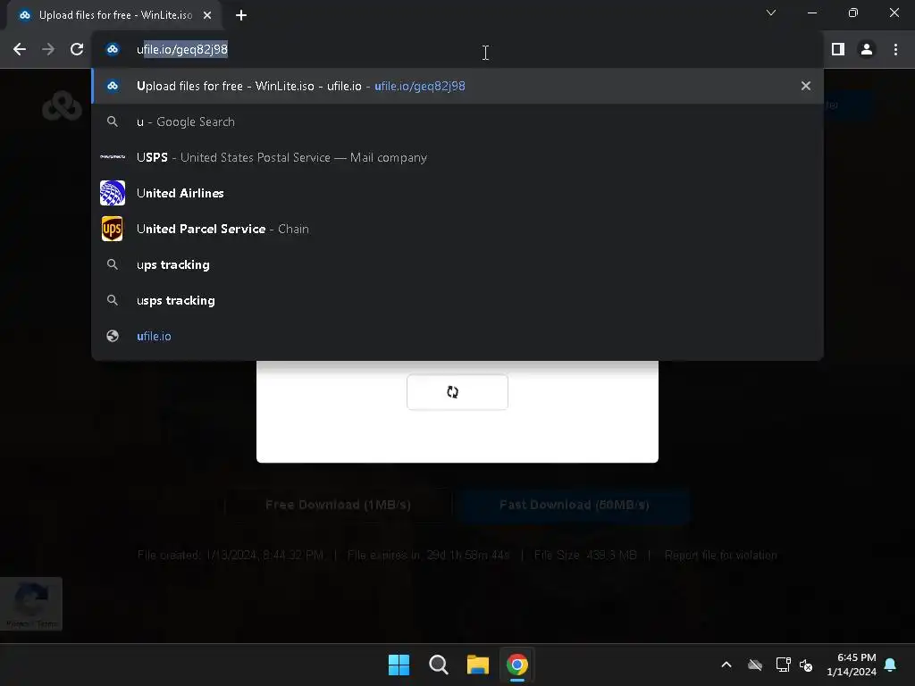Launch File Explorer from the taskbar
This screenshot has width=915, height=686.
tap(477, 665)
